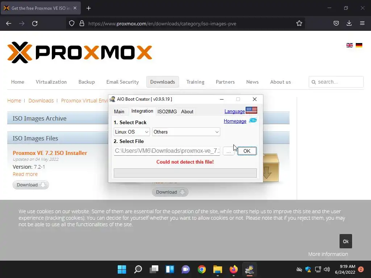This screenshot has width=371, height=278.
Task: Go to Virtualization menu item
Action: click(x=51, y=82)
